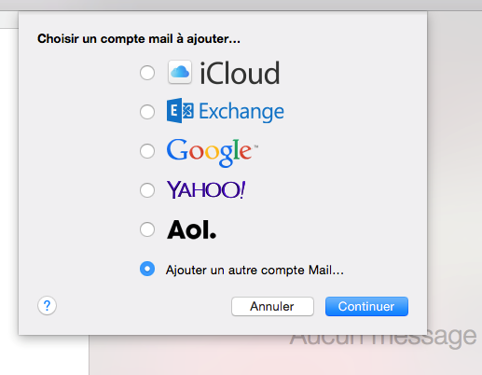This screenshot has width=482, height=375.
Task: Click the Exchange wordmark text
Action: point(241,112)
